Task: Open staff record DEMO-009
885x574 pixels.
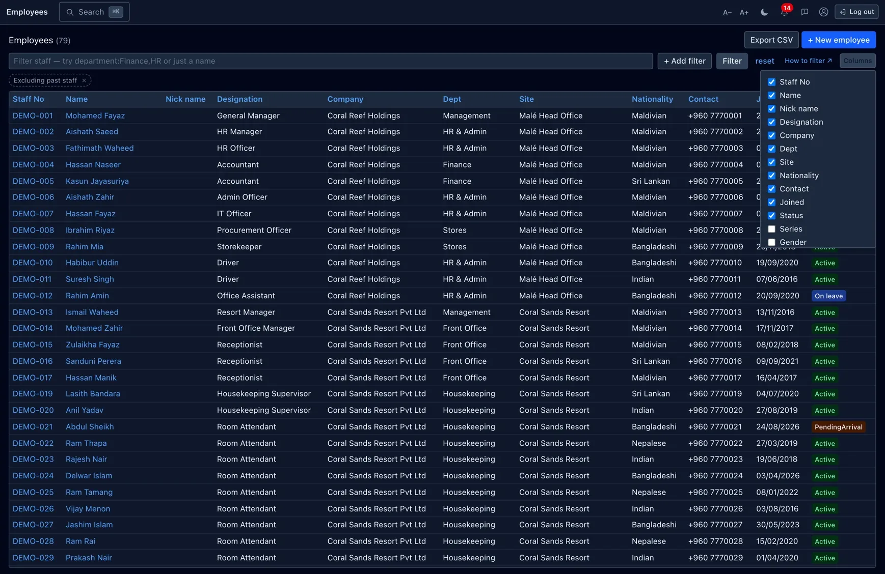Action: point(33,247)
